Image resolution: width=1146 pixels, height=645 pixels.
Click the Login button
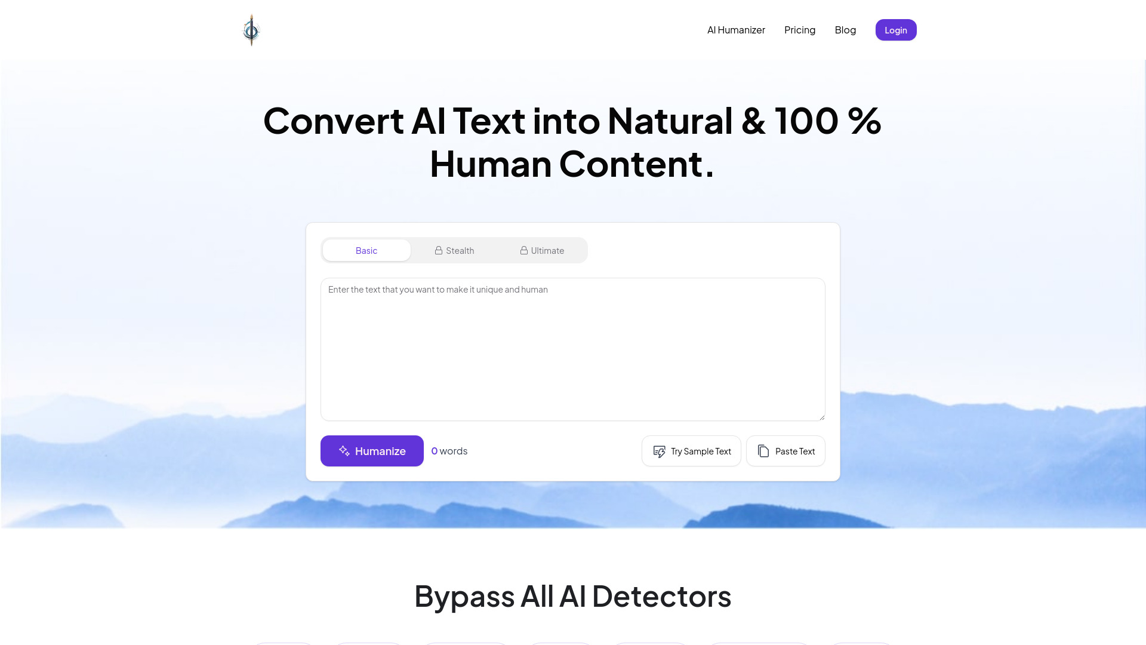pyautogui.click(x=896, y=29)
